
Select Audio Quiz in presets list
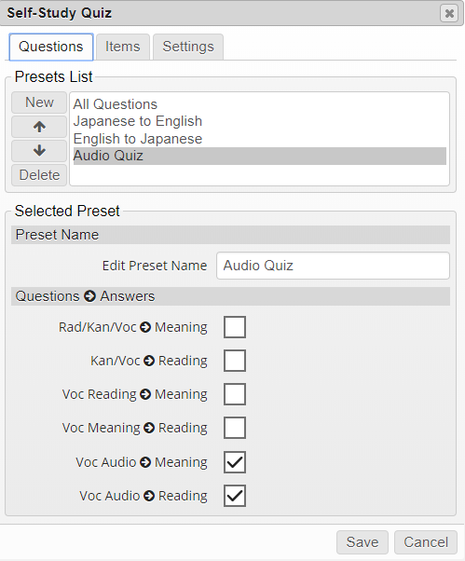click(259, 156)
